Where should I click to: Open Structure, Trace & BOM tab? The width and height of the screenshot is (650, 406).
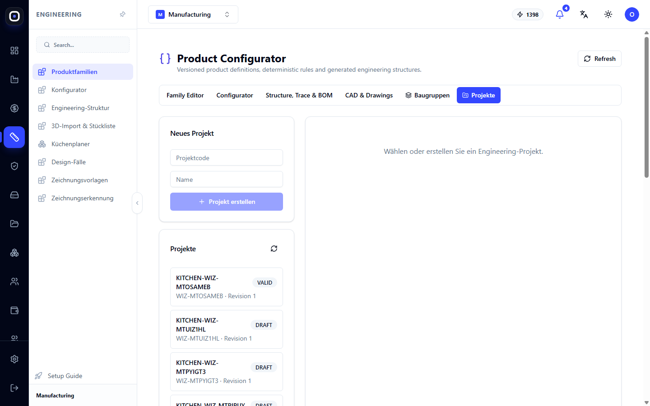tap(299, 95)
